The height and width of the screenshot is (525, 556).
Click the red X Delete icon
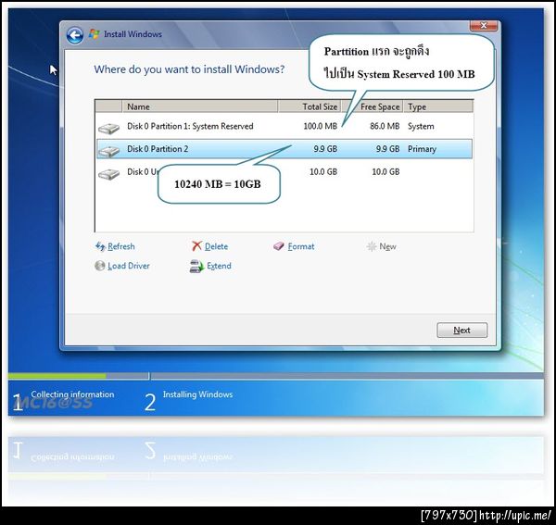tap(196, 246)
